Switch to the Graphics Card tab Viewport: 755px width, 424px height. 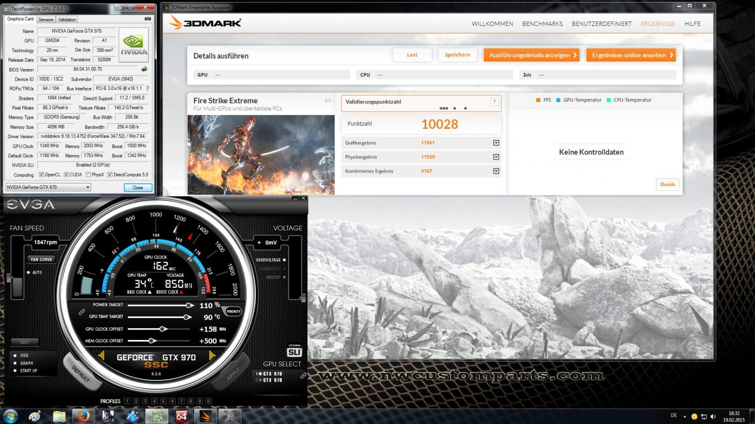[x=20, y=19]
